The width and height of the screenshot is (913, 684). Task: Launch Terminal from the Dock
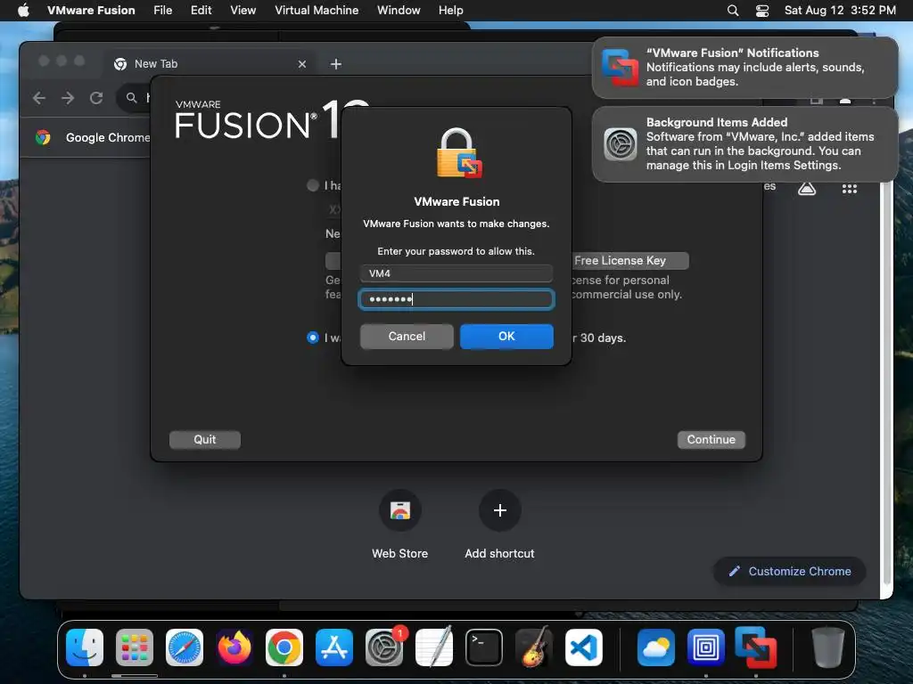click(x=484, y=647)
